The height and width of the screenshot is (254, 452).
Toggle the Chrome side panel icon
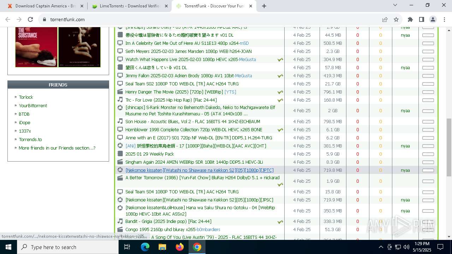click(x=421, y=19)
